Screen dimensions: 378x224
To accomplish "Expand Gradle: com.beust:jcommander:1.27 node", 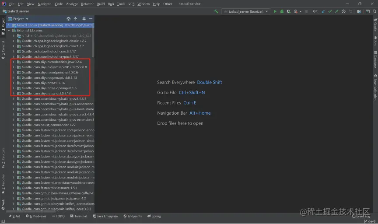I will 14,125.
